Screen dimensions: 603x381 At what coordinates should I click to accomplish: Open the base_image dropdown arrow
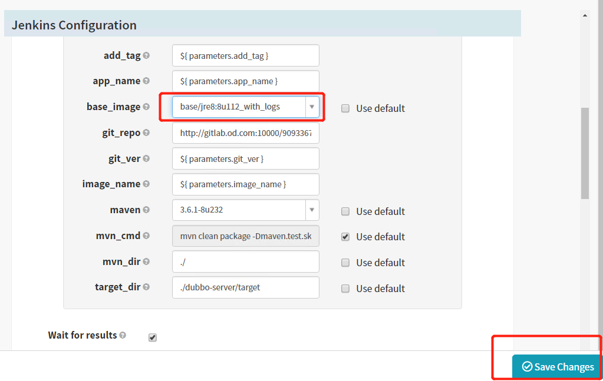pos(312,107)
